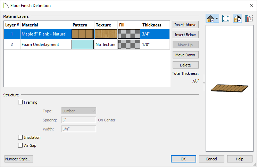Click the Layer # column header
Viewport: 257px width, 167px height.
[12, 25]
